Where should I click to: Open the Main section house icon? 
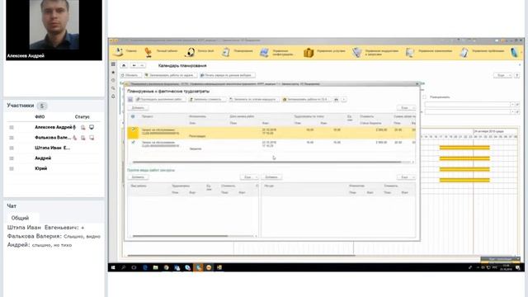coord(119,52)
